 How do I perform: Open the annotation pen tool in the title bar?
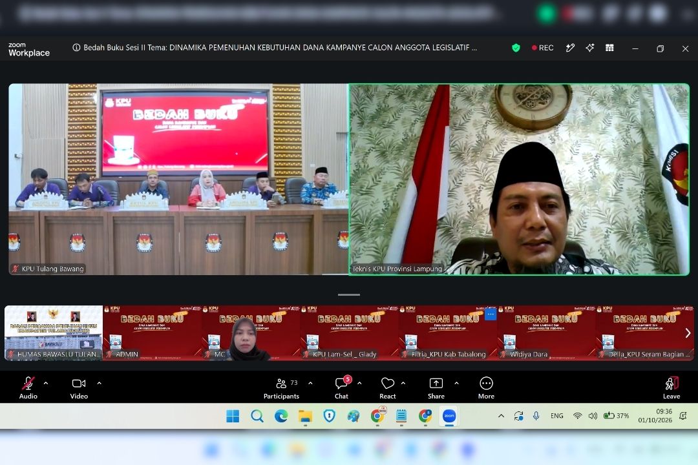[570, 48]
